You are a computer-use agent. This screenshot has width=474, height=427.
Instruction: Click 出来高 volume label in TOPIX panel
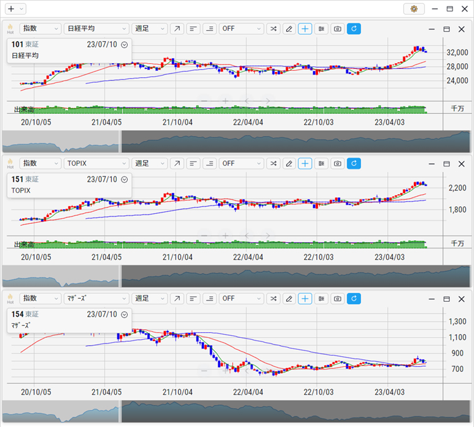24,245
